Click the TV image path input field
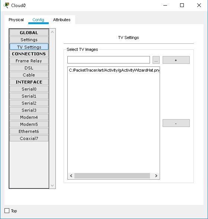 tap(109, 60)
